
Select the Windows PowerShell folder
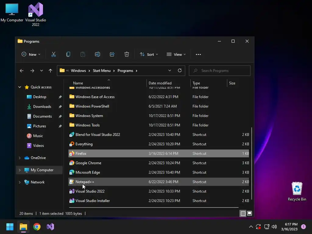tap(158, 106)
